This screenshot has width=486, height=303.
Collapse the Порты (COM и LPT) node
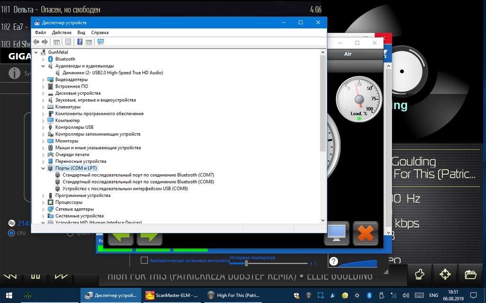[43, 168]
